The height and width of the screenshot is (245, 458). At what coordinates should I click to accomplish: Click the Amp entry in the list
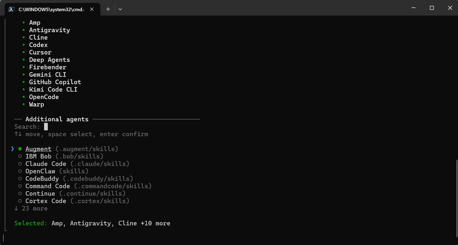click(35, 23)
